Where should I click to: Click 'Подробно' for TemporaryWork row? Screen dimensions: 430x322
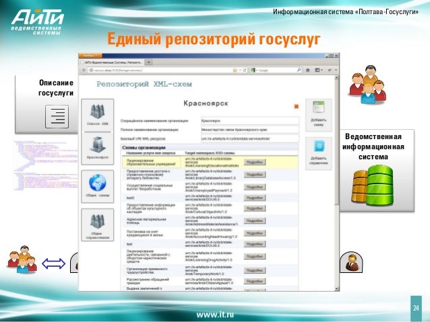point(255,270)
